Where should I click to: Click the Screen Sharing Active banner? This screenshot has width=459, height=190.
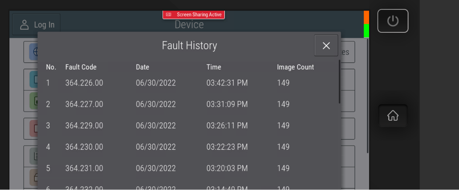pyautogui.click(x=194, y=15)
